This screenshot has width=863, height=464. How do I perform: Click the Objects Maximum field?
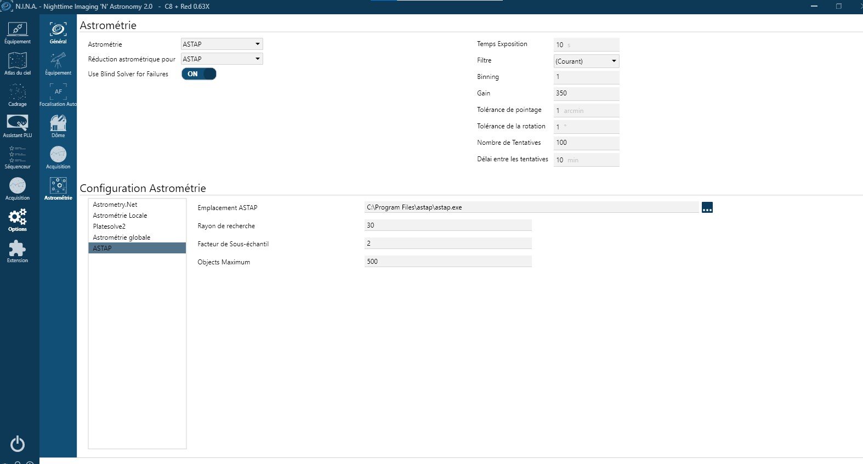(x=448, y=262)
